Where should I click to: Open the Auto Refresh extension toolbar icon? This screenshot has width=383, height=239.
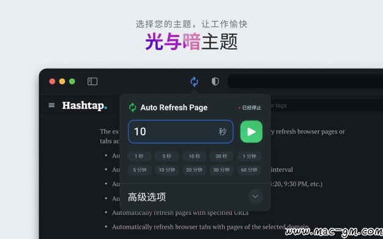pos(194,81)
